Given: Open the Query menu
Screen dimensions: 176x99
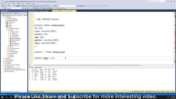Looking at the screenshot, I should tap(13, 4).
